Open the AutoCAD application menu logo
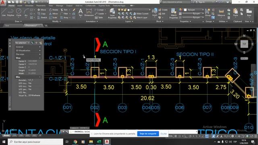Image resolution: width=258 pixels, height=145 pixels. coord(3,3)
